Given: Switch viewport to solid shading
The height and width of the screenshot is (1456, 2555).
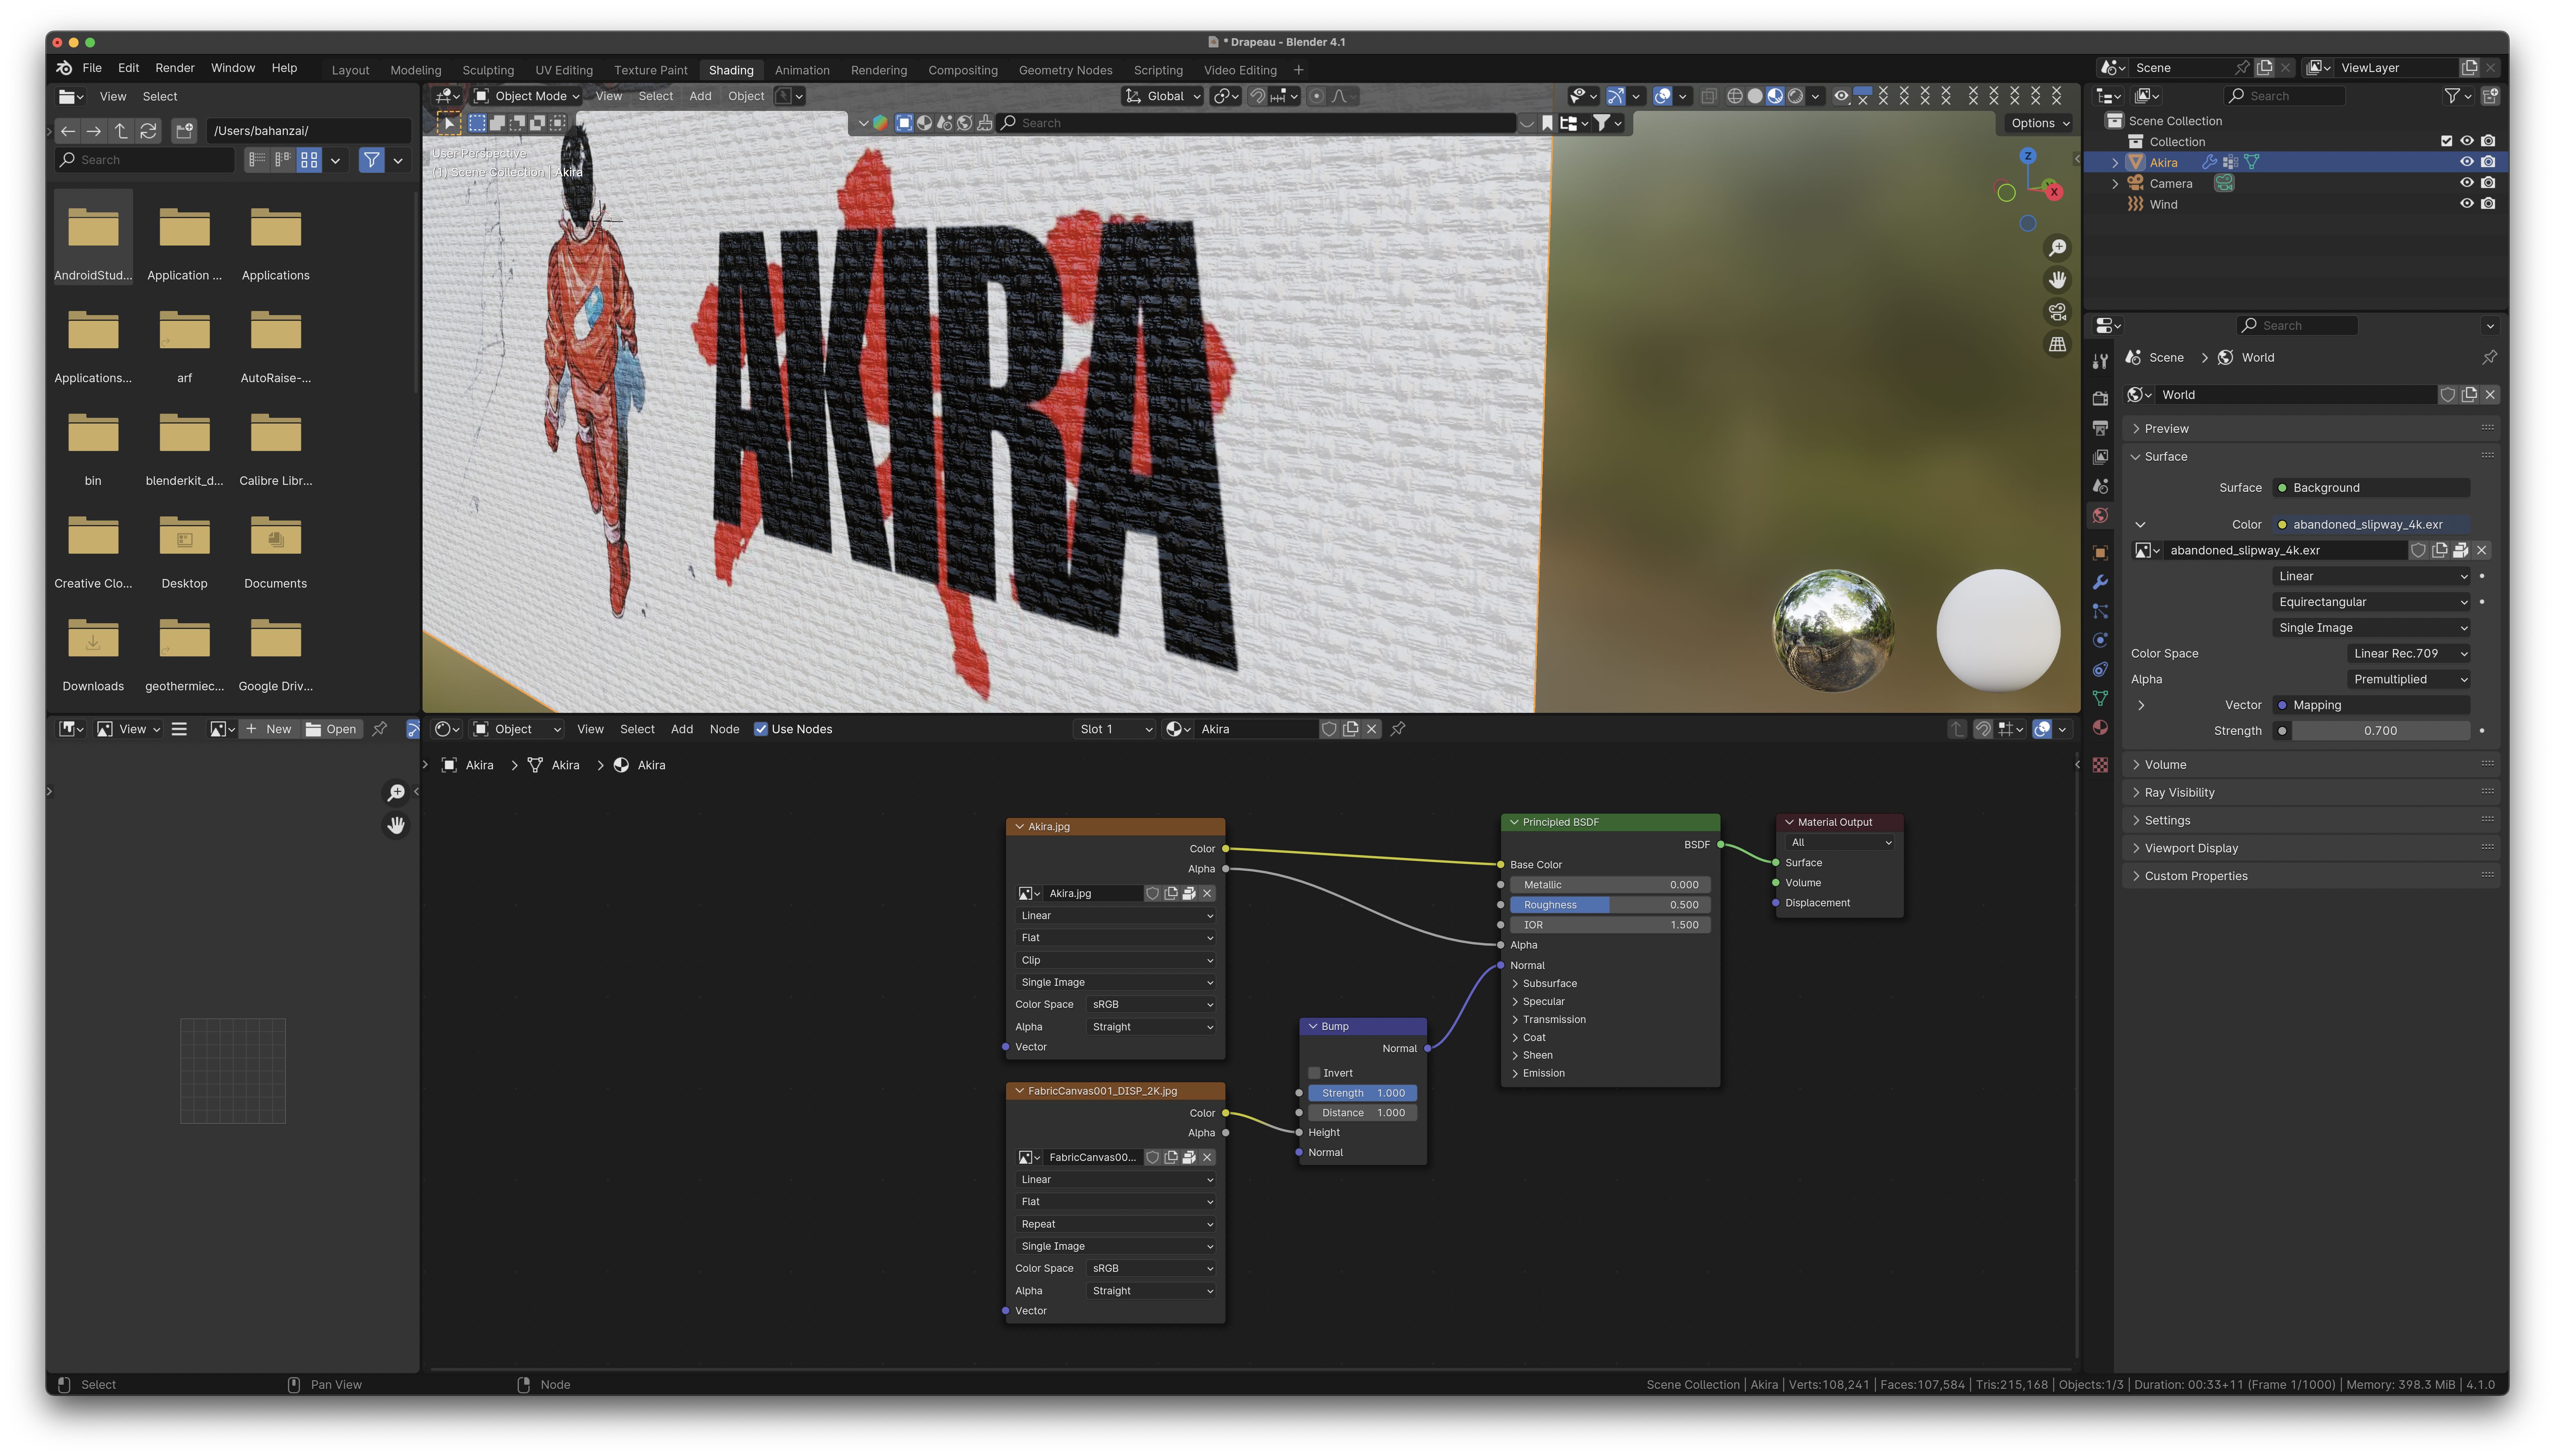Looking at the screenshot, I should click(x=1755, y=96).
